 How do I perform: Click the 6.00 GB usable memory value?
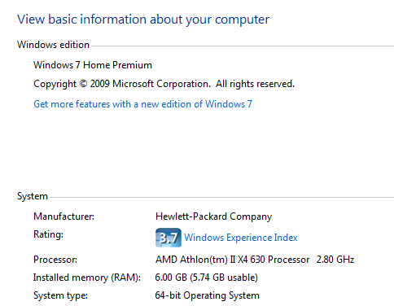pos(206,278)
